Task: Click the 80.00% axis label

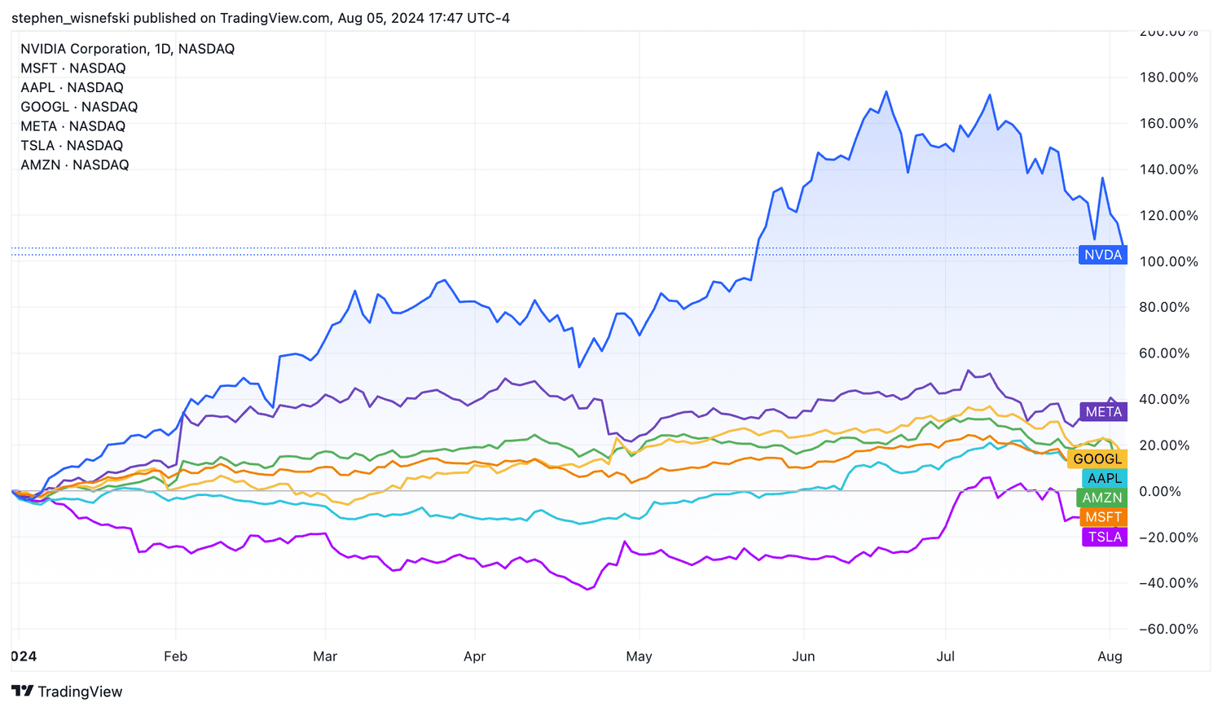Action: pos(1165,307)
